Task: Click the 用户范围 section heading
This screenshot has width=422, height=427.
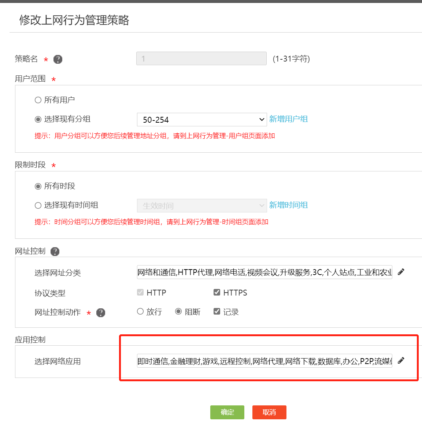Action: (30, 79)
